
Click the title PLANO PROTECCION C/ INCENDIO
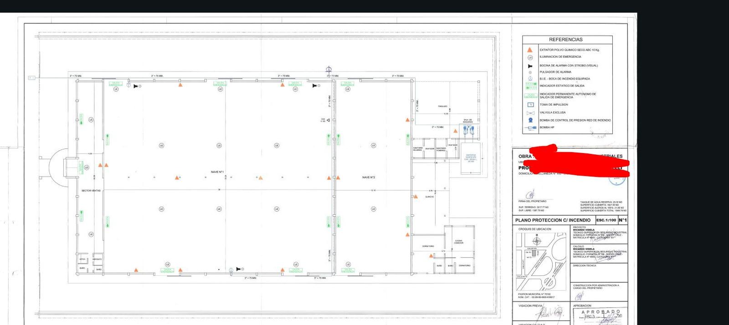coord(553,220)
